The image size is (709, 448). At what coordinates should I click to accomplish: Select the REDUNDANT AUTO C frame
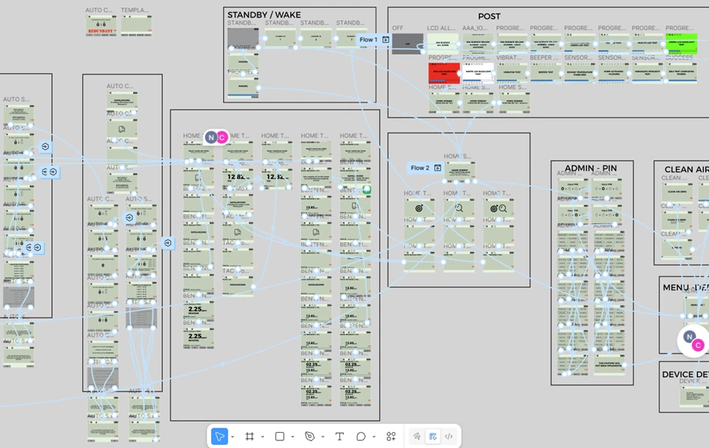[x=101, y=26]
